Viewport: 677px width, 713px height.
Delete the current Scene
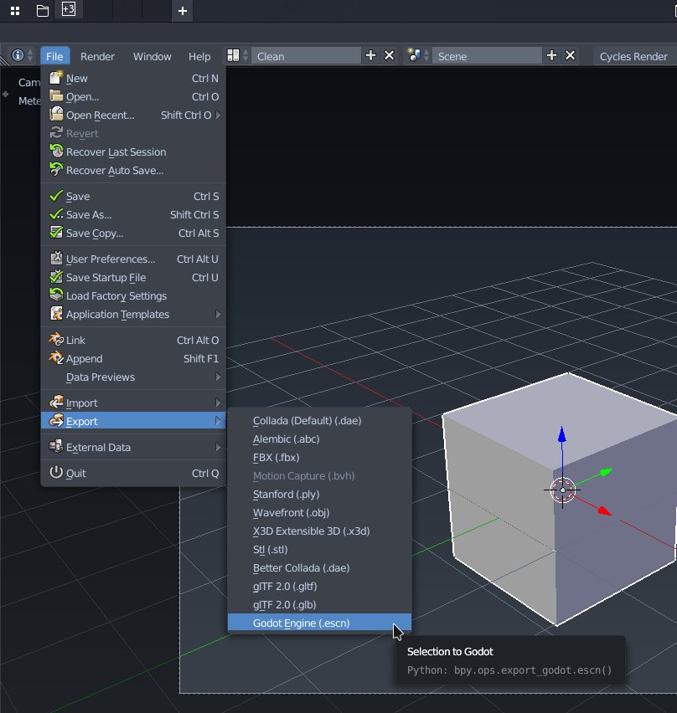(570, 55)
